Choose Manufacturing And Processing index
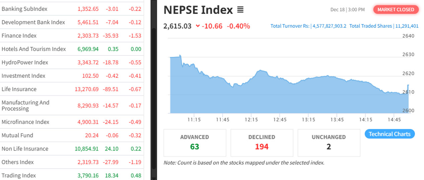 click(x=25, y=106)
